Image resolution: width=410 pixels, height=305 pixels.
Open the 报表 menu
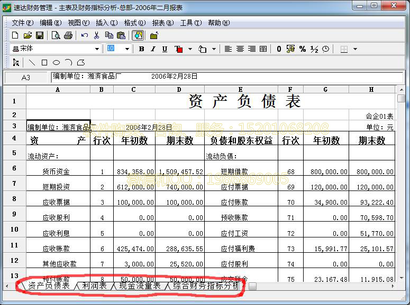pyautogui.click(x=162, y=23)
